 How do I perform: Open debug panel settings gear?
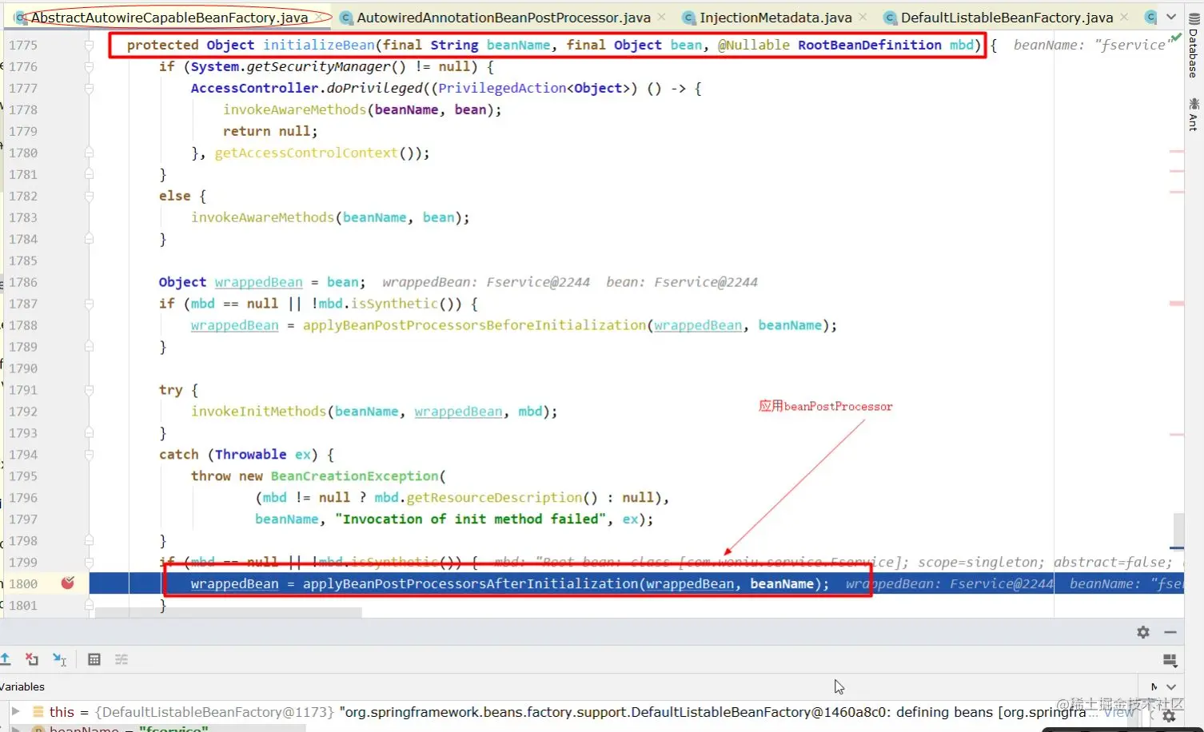point(1143,632)
